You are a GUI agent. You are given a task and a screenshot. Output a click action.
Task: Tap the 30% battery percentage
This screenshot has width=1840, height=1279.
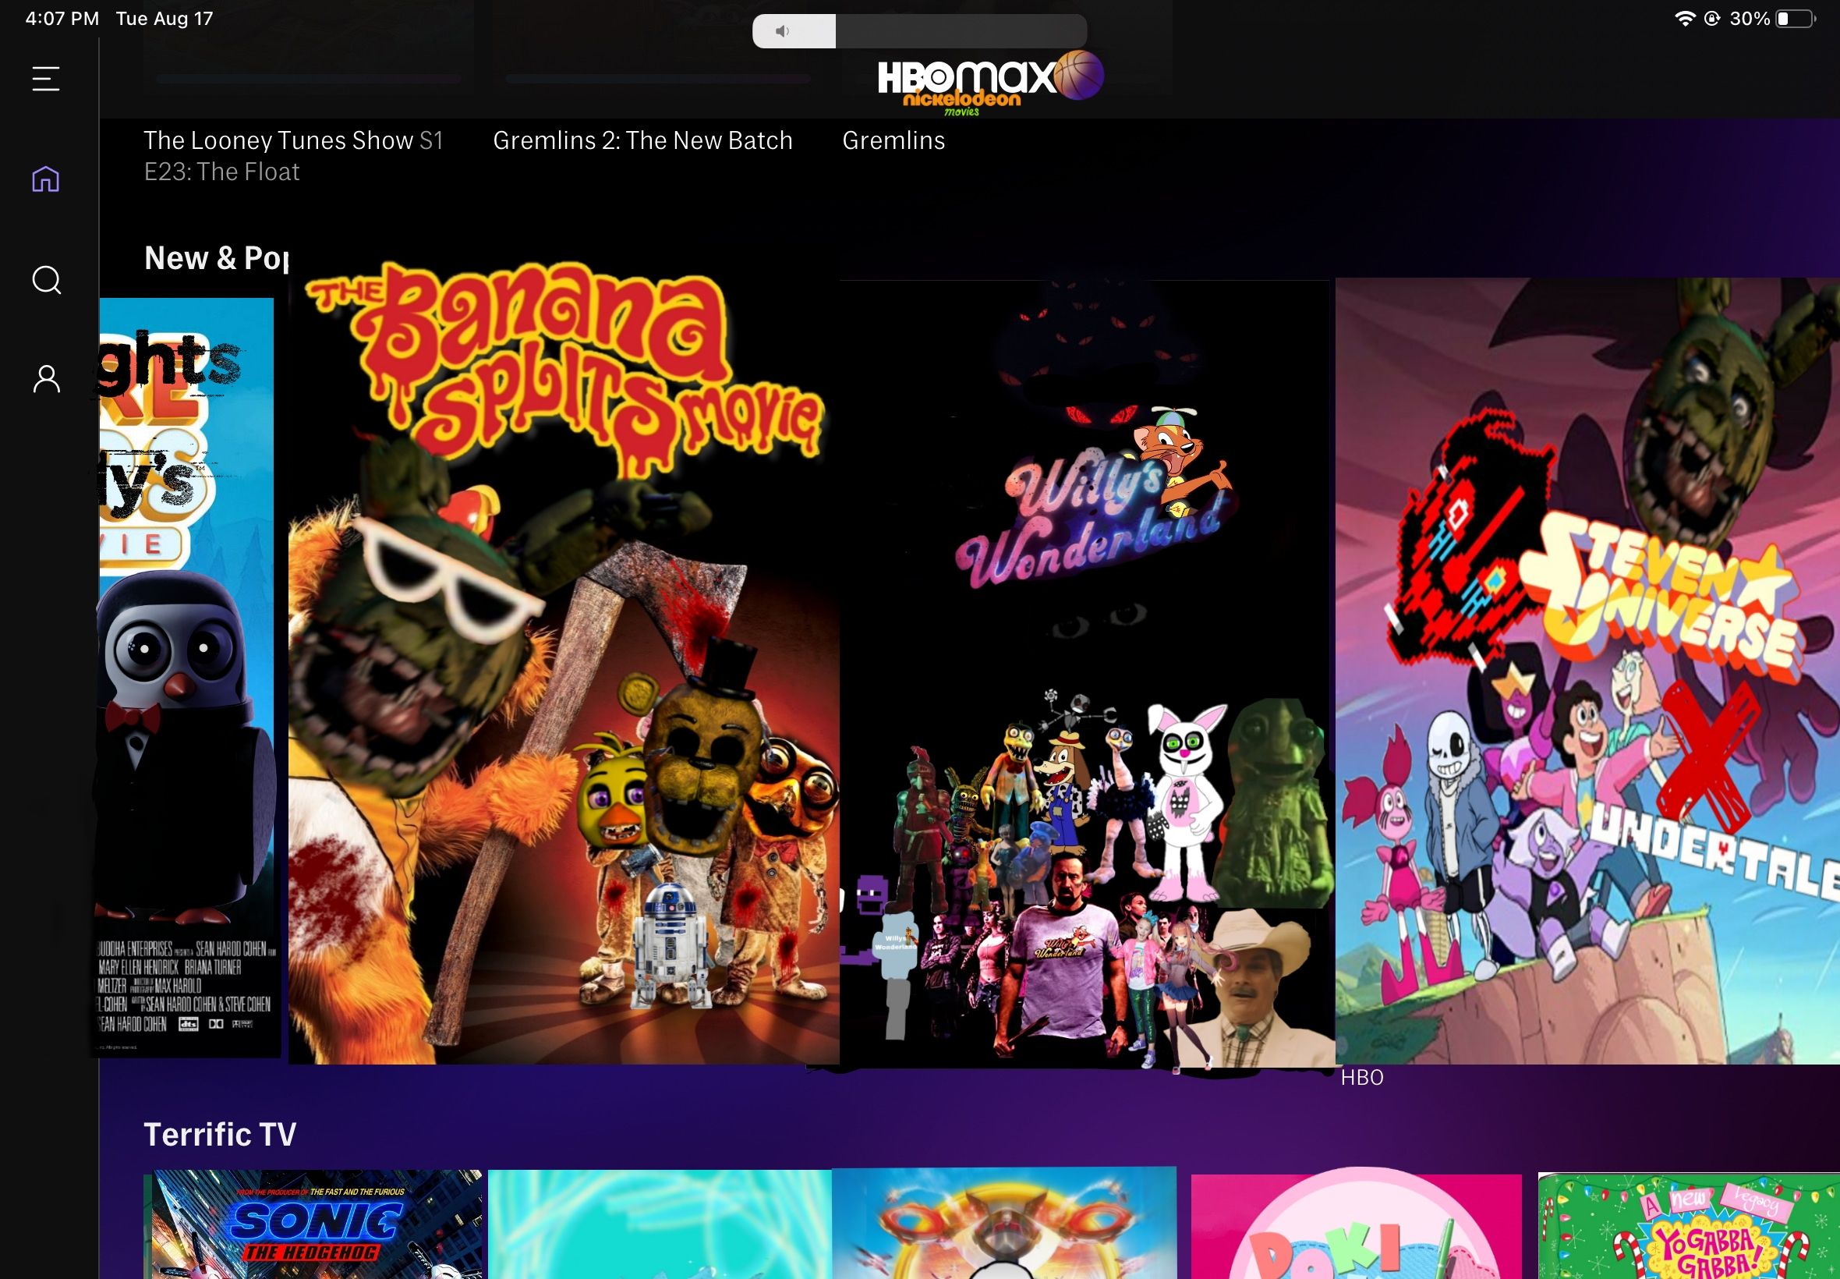click(x=1750, y=19)
